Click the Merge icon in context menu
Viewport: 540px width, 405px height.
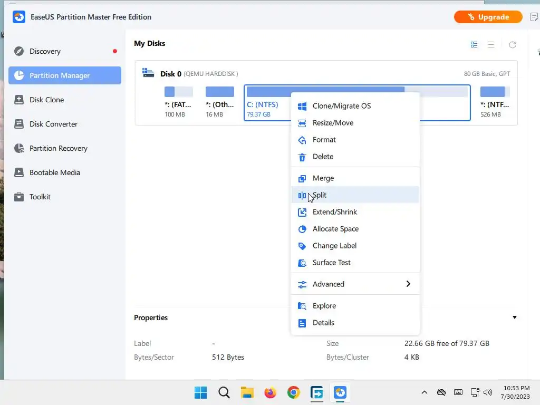pyautogui.click(x=302, y=178)
